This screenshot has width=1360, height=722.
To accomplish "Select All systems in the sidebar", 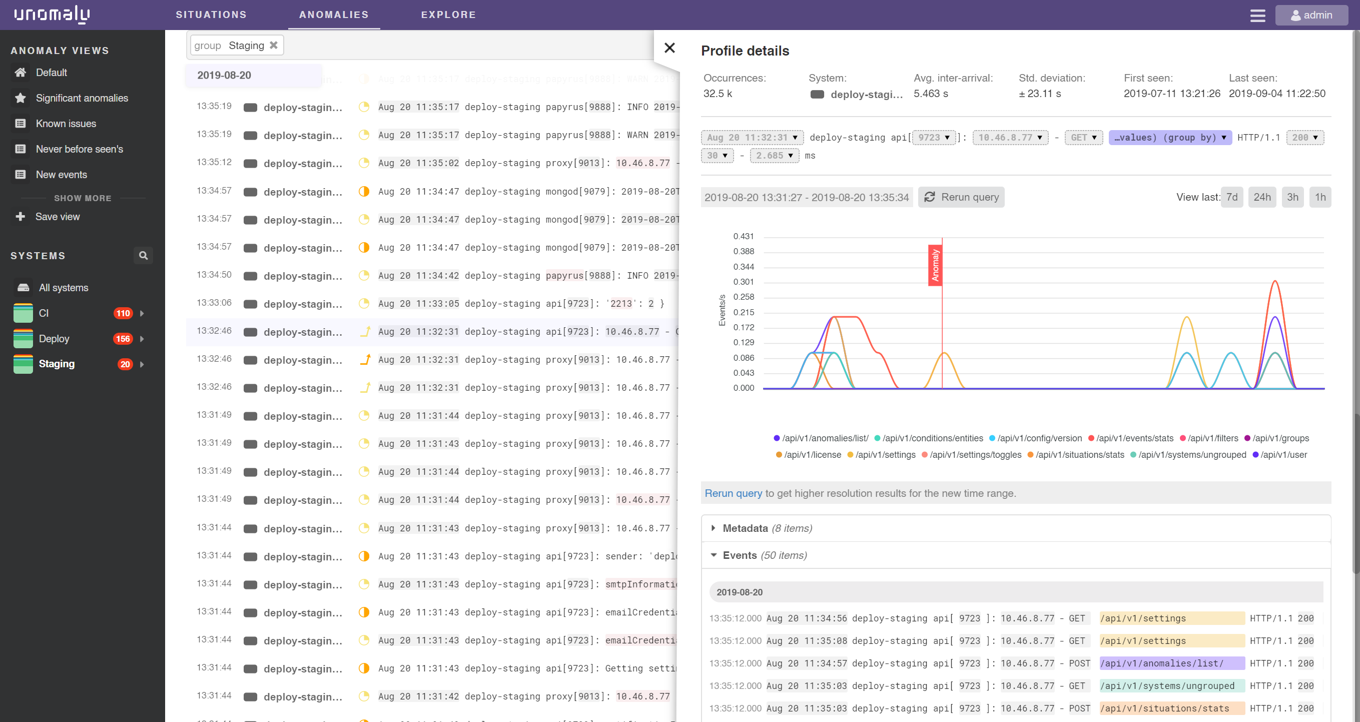I will (x=64, y=288).
